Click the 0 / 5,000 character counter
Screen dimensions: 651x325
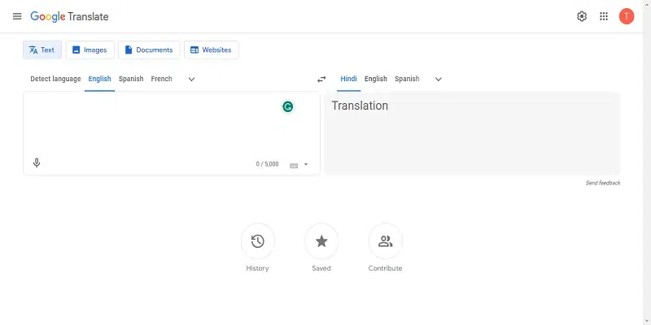pyautogui.click(x=268, y=164)
